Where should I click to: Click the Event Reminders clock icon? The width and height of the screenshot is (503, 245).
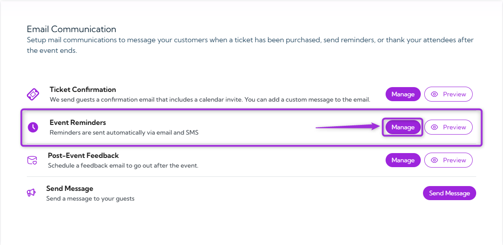(33, 128)
